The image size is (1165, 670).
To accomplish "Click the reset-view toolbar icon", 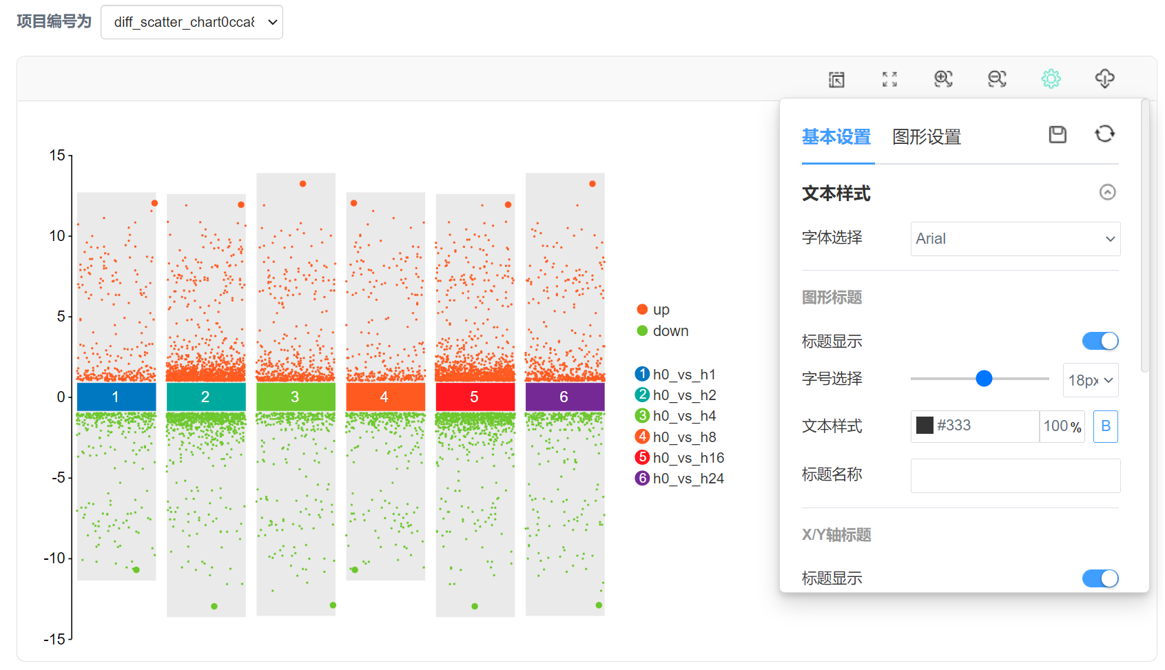I will 836,79.
